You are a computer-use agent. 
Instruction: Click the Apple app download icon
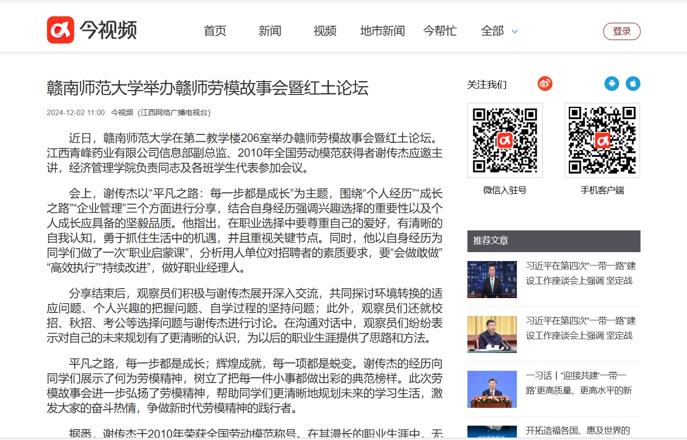(x=633, y=84)
